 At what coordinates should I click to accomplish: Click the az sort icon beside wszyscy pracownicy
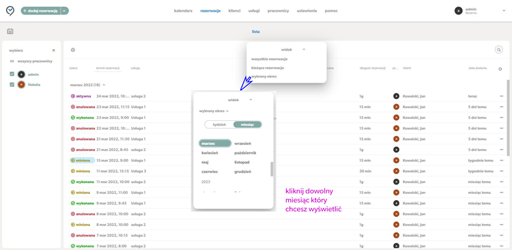[x=12, y=61]
